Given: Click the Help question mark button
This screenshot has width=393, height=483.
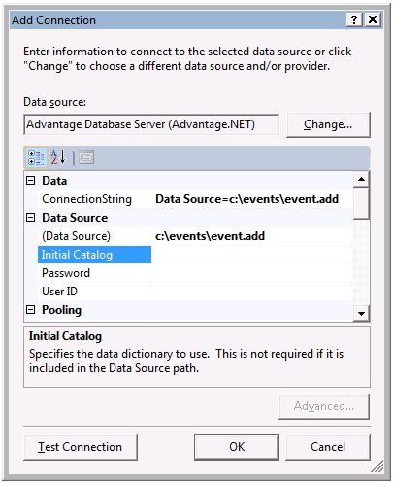Looking at the screenshot, I should [x=354, y=20].
